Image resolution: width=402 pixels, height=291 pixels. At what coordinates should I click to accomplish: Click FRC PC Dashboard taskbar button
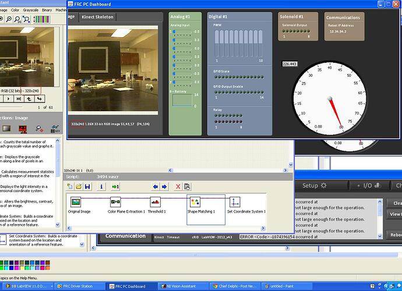tap(132, 286)
